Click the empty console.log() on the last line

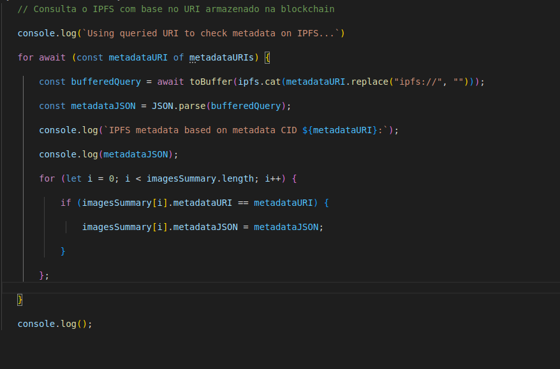pyautogui.click(x=54, y=324)
